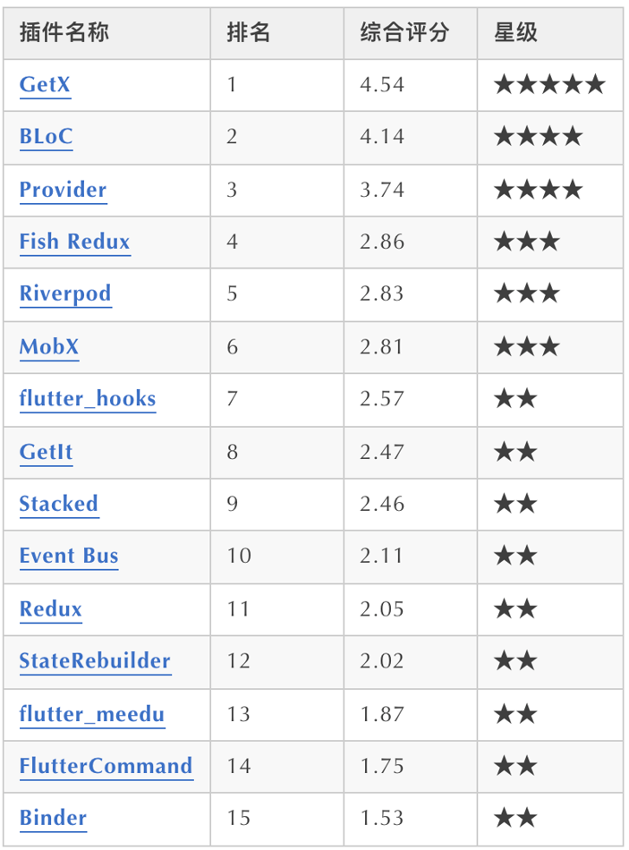Follow the StateRebuilder link

click(x=95, y=661)
